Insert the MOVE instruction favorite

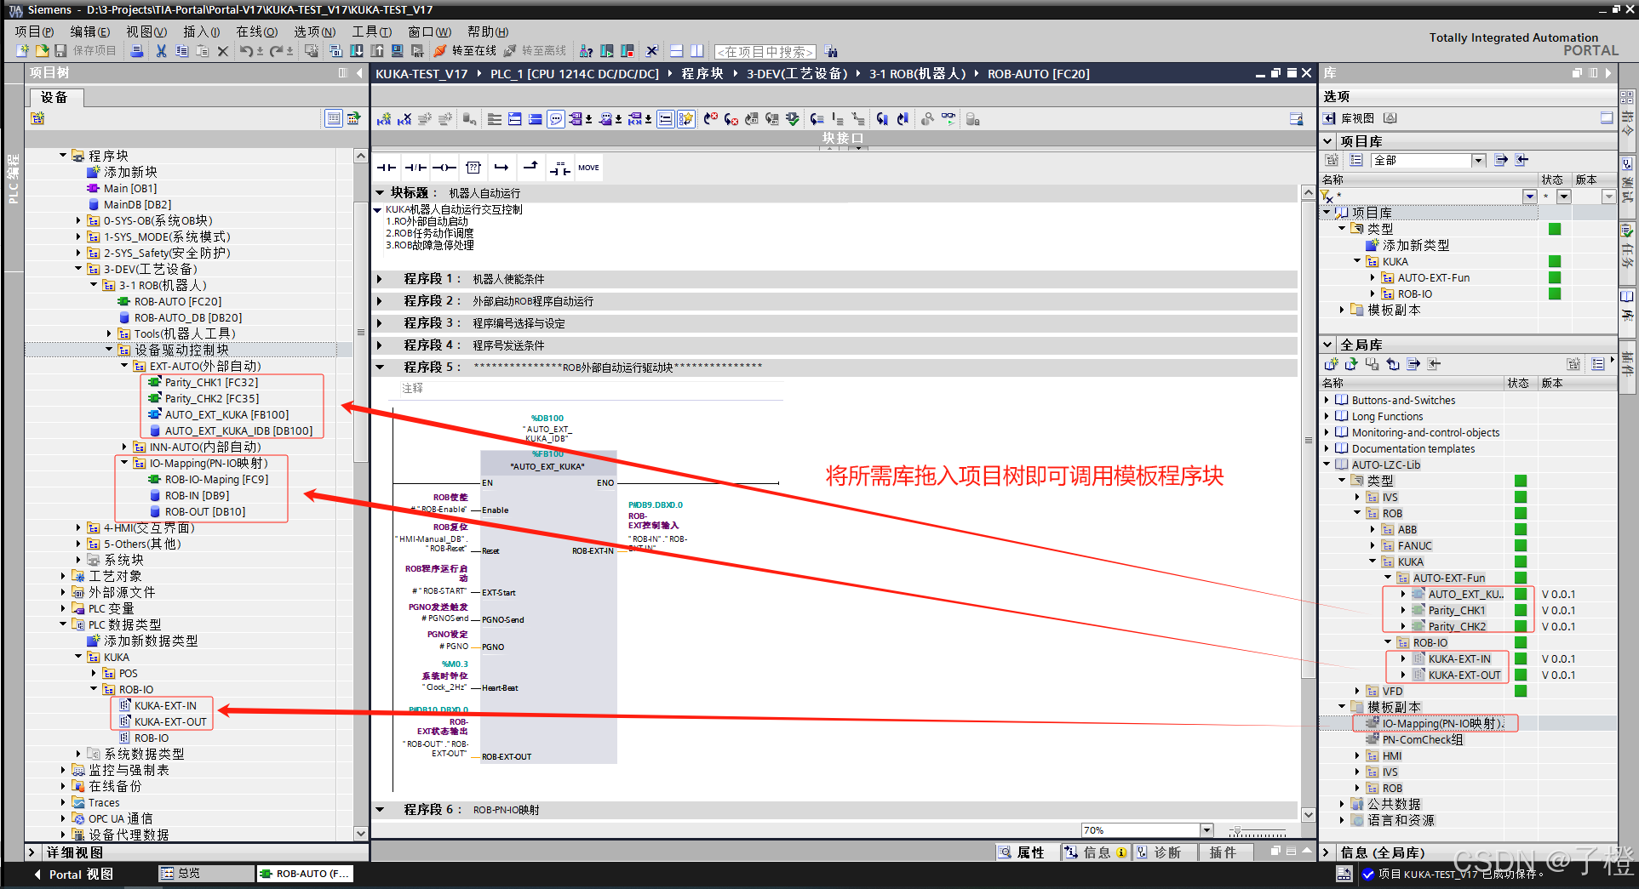588,168
